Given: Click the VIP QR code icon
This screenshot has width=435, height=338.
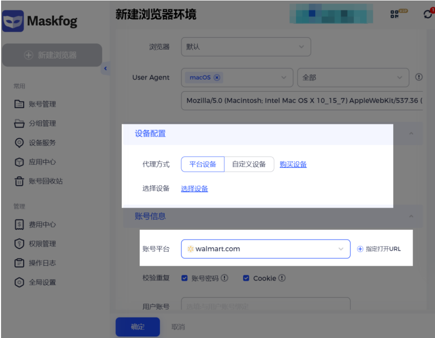Looking at the screenshot, I should 395,14.
